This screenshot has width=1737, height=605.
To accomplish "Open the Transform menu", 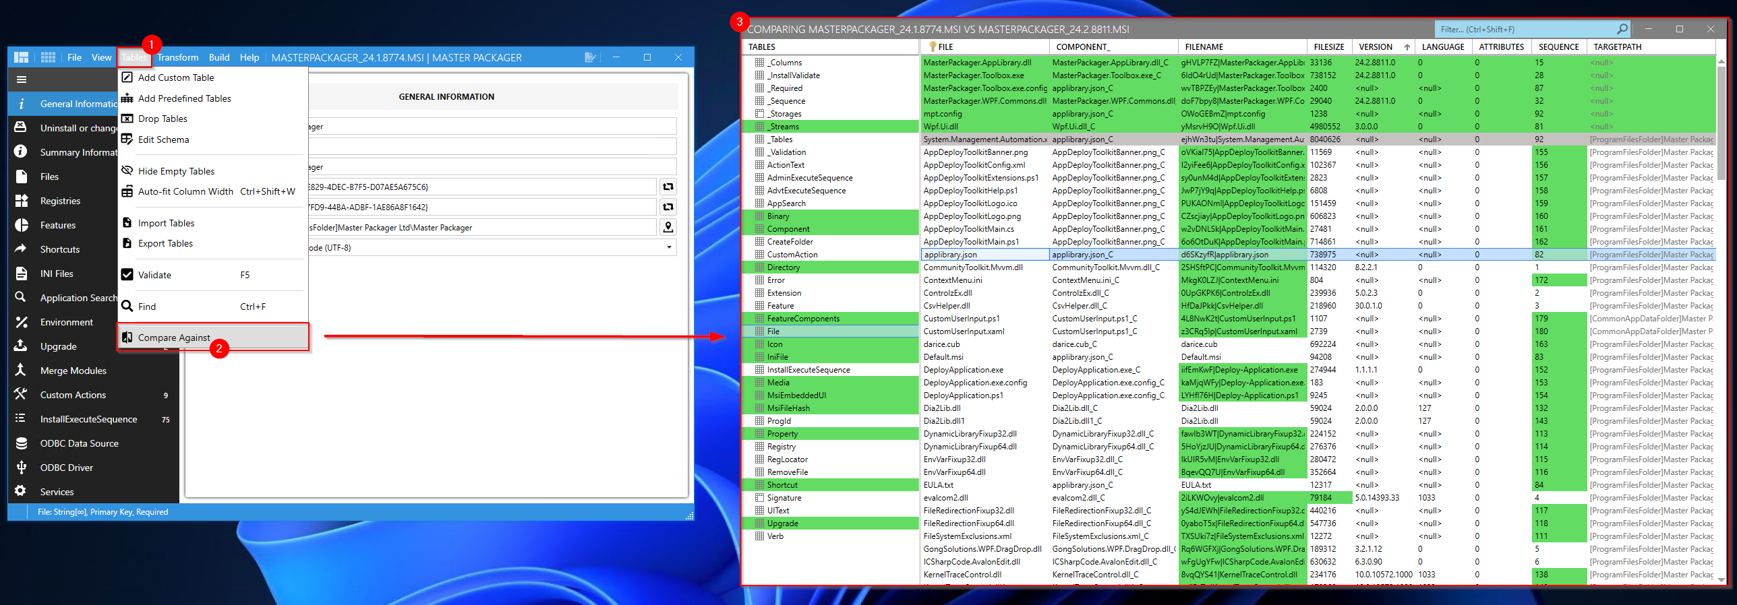I will pyautogui.click(x=177, y=57).
